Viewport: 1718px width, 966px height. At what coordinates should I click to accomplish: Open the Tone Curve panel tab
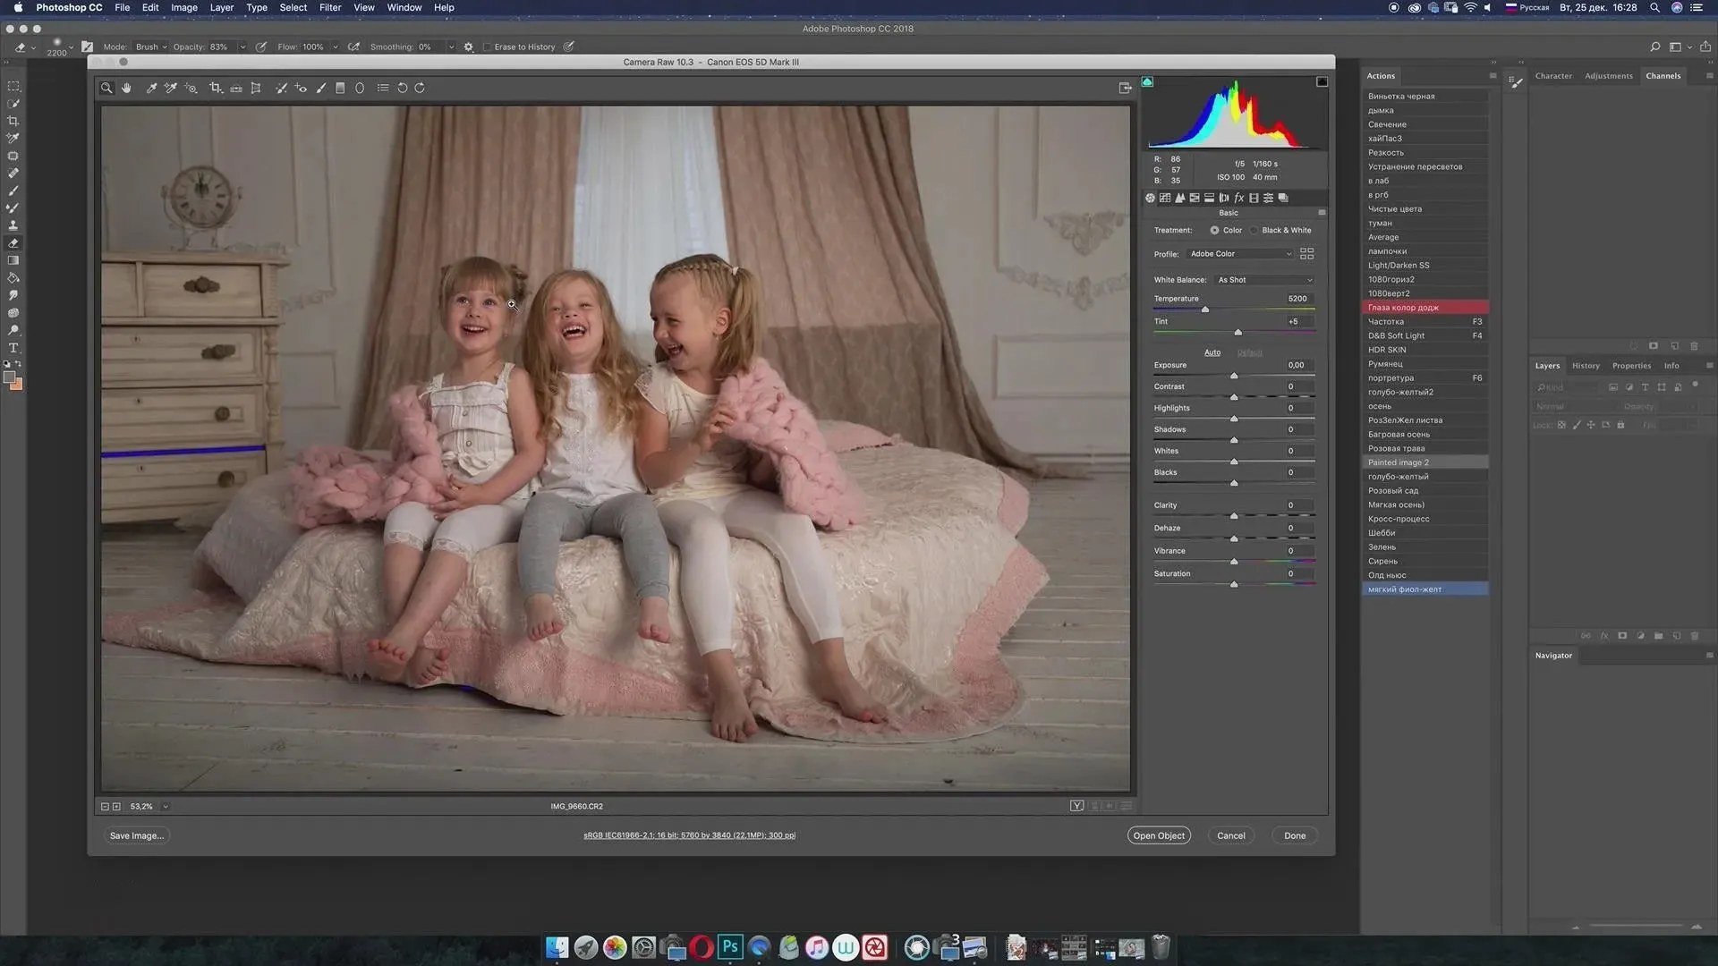1165,198
